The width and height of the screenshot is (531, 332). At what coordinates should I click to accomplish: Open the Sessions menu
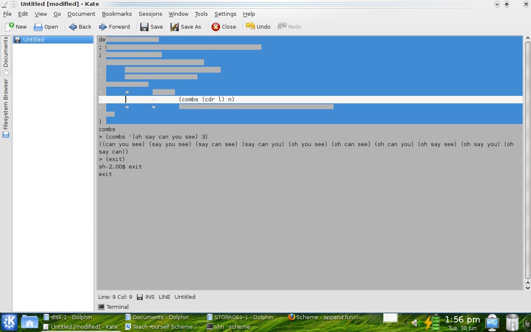coord(150,14)
